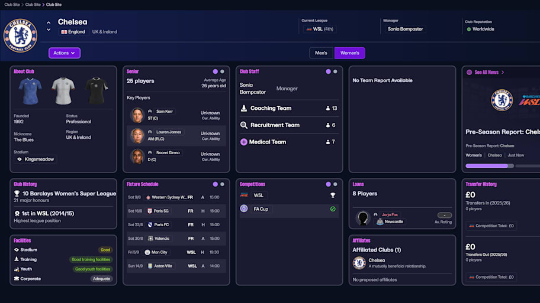Select the white away kit thumbnail
The image size is (540, 303).
[x=63, y=91]
